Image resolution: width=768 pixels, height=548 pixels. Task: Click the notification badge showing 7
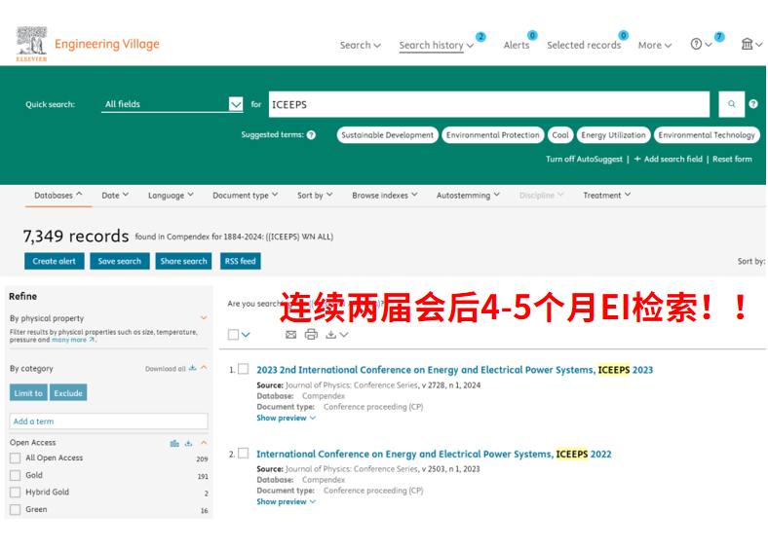(719, 37)
